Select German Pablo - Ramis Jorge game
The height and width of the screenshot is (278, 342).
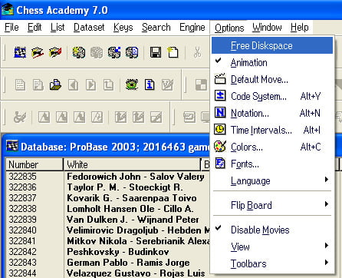(x=128, y=263)
